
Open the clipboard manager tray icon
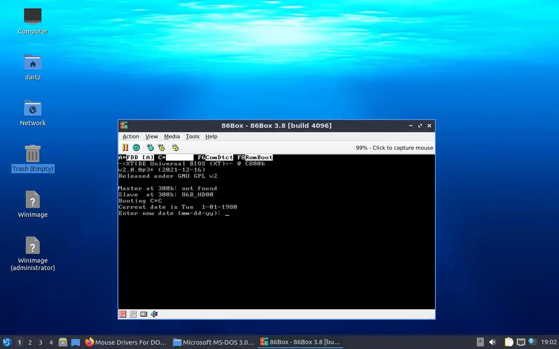click(509, 342)
